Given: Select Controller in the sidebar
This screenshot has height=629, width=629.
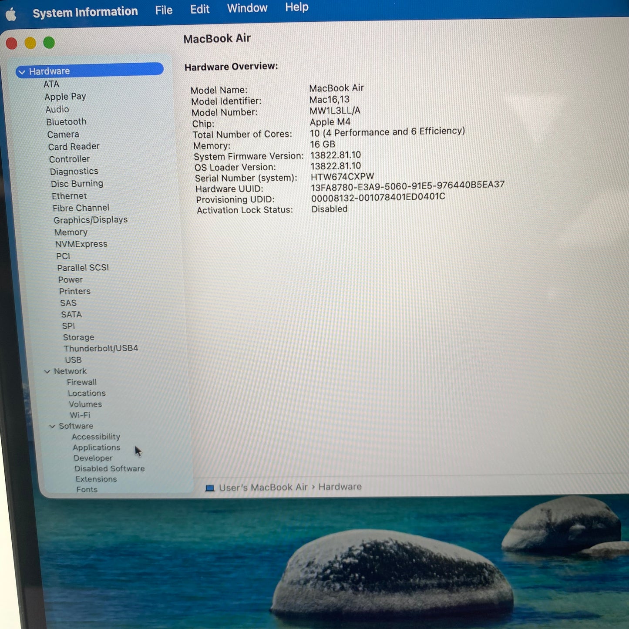Looking at the screenshot, I should (70, 159).
